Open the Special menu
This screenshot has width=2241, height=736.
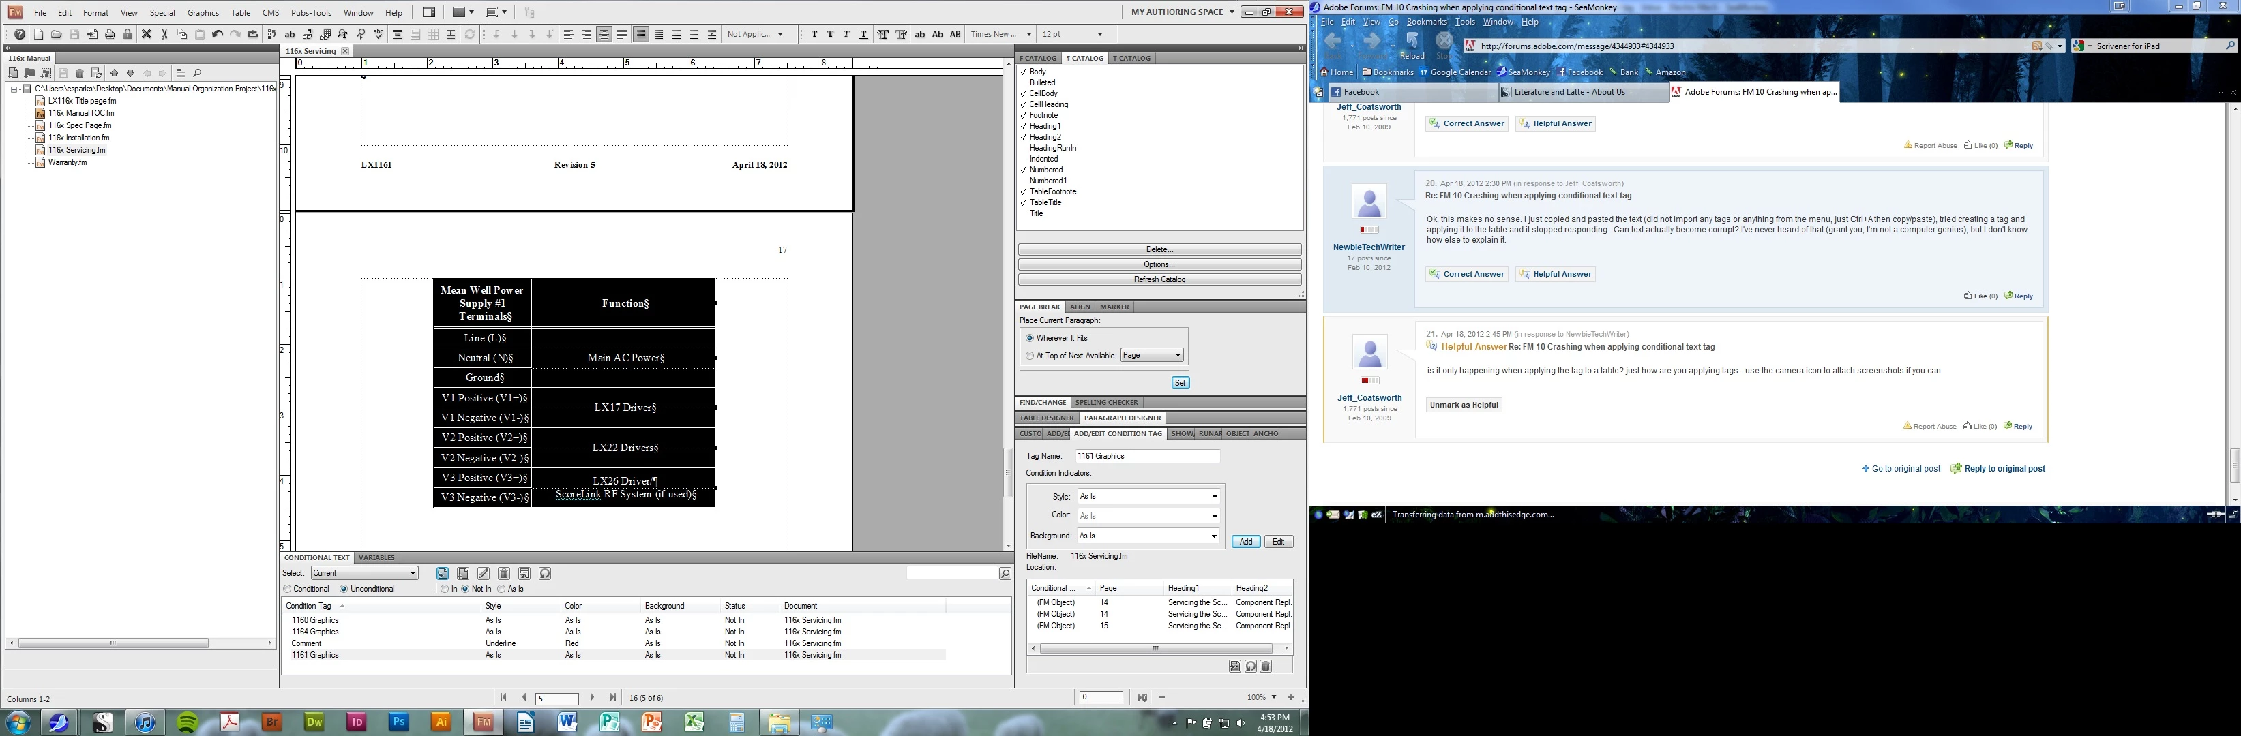[x=162, y=13]
